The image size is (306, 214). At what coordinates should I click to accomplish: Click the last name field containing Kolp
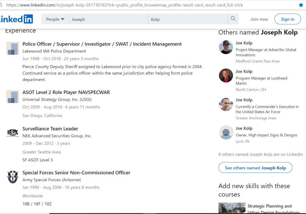click(188, 19)
